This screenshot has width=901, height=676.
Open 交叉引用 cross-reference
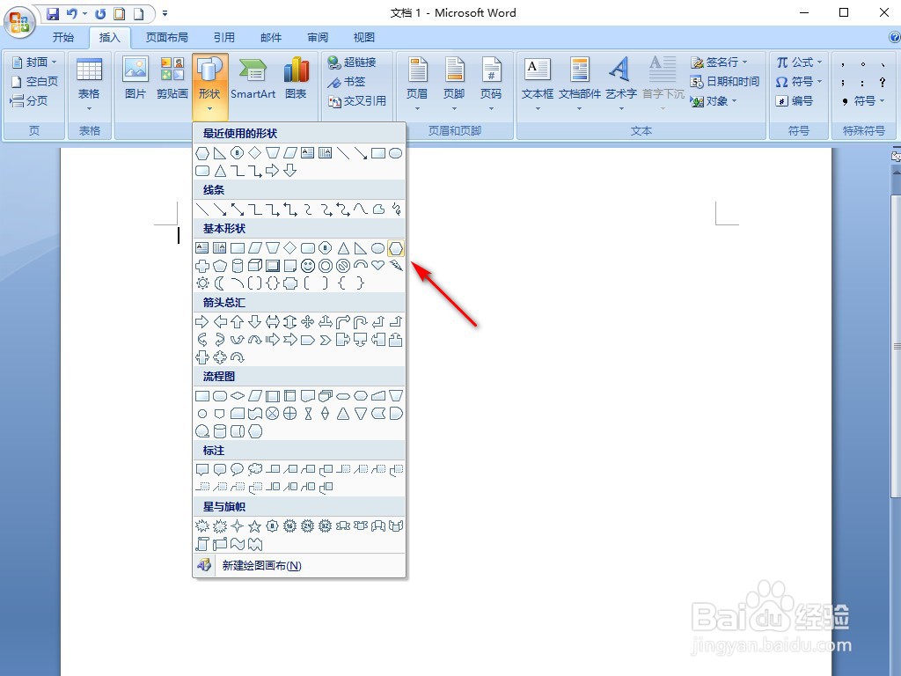click(357, 101)
